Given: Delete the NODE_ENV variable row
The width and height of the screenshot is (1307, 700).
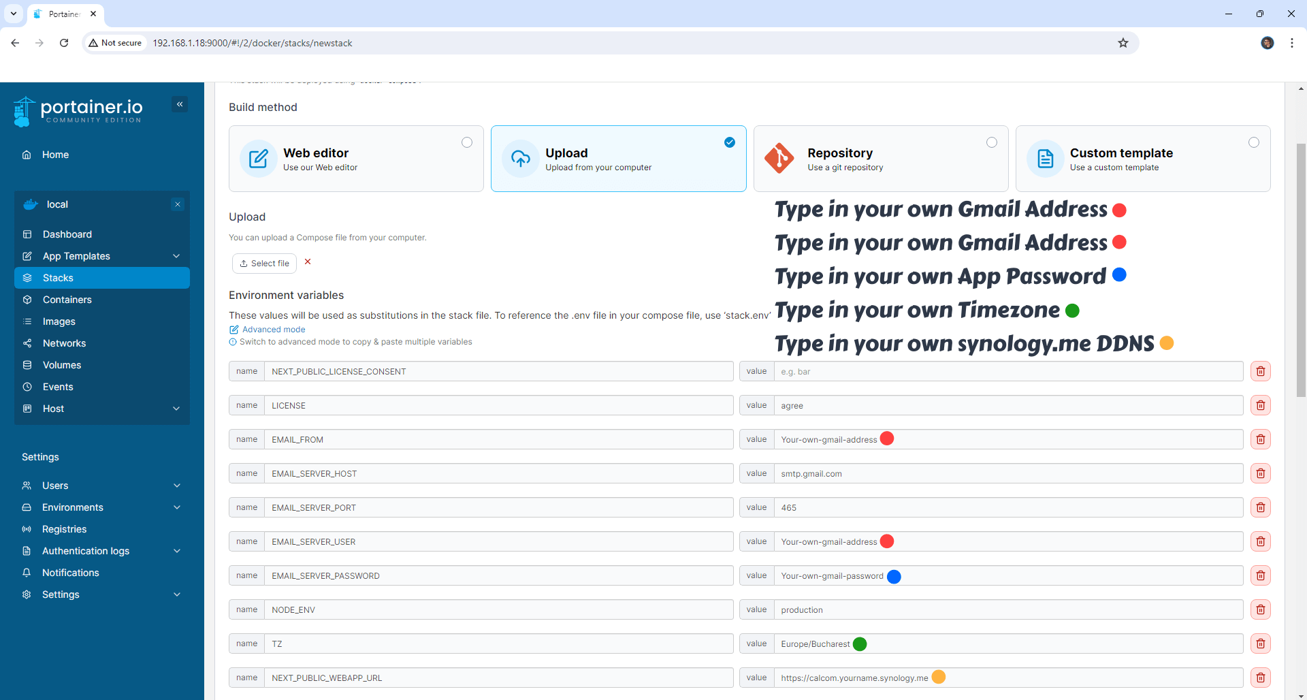Looking at the screenshot, I should [1260, 609].
